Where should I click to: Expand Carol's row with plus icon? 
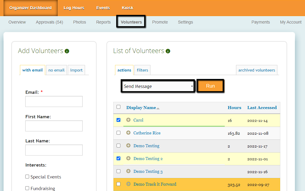coord(128,120)
